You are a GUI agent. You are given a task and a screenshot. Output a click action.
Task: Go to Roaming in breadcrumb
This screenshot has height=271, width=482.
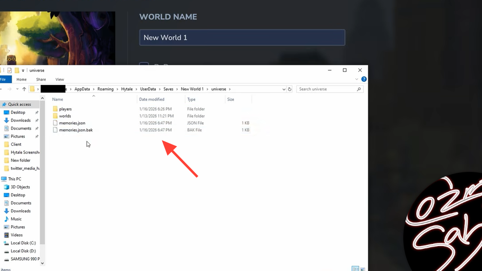[x=105, y=89]
